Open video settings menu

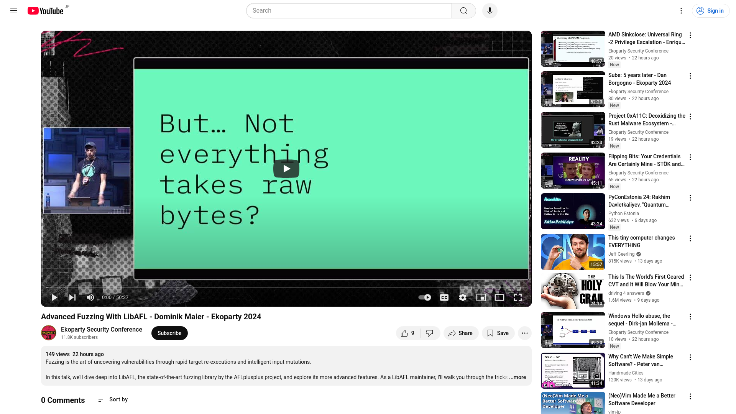coord(463,297)
